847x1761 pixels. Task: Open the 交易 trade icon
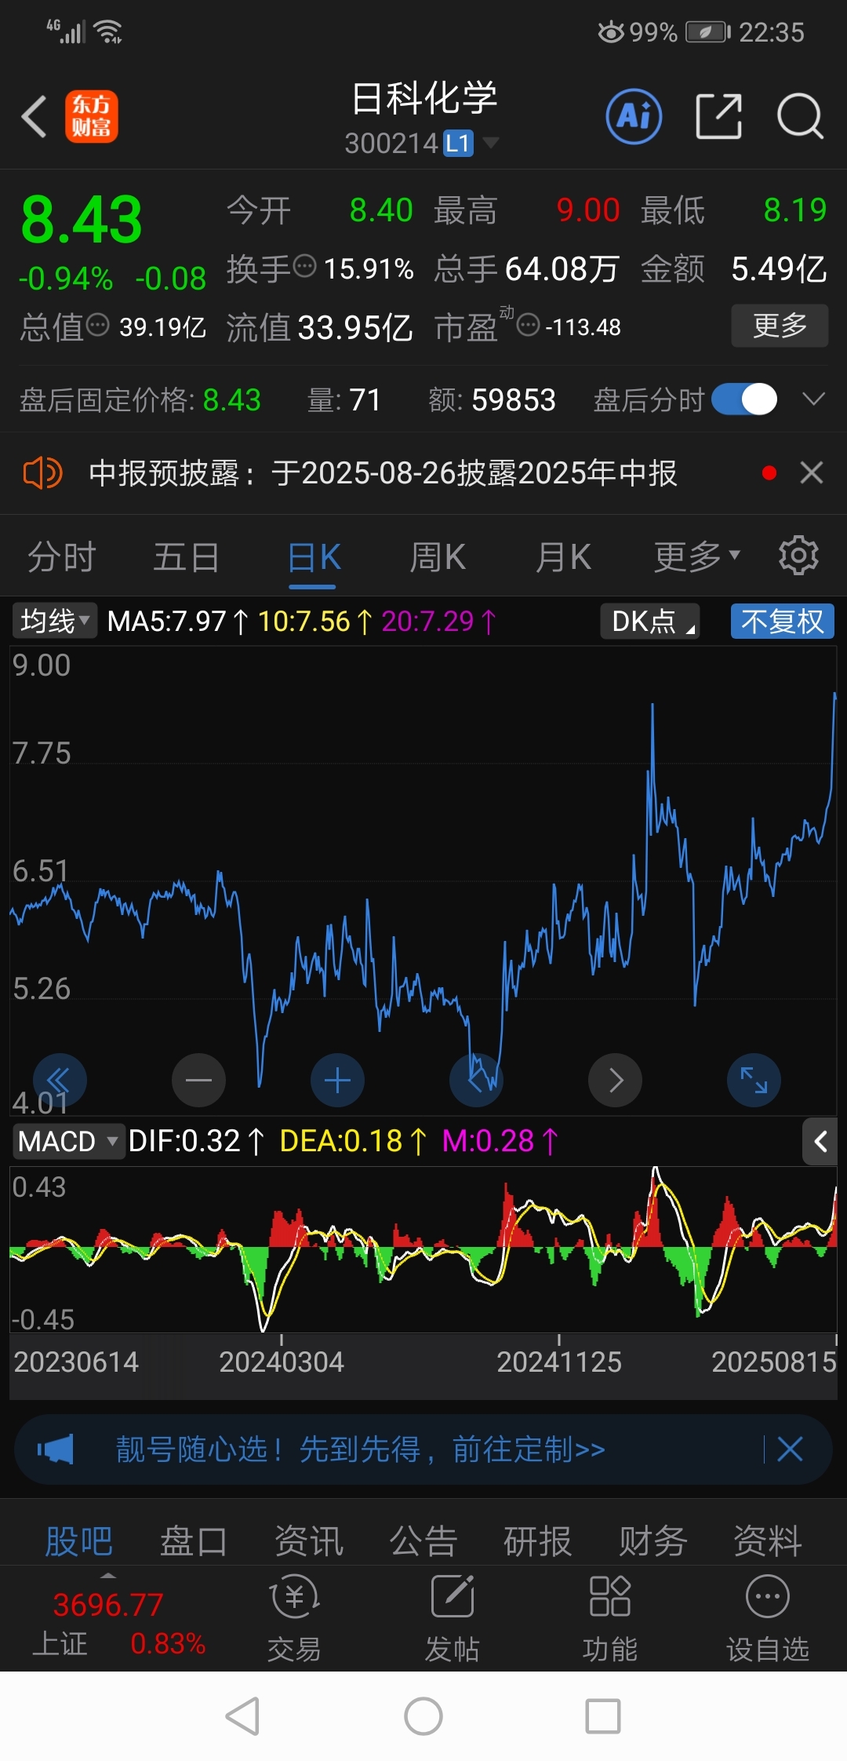(x=294, y=1619)
